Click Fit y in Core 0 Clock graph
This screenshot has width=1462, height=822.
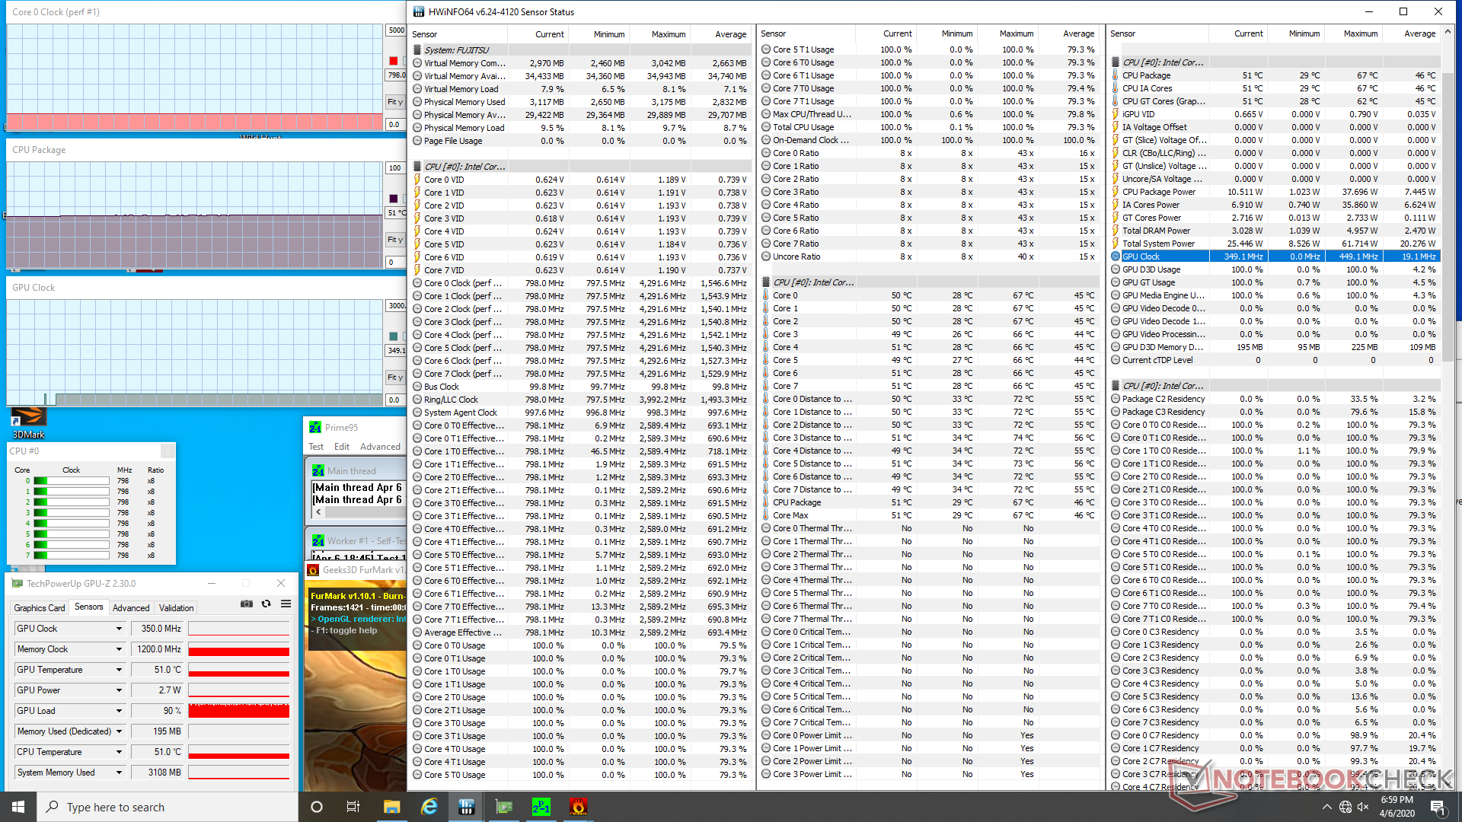[x=395, y=102]
